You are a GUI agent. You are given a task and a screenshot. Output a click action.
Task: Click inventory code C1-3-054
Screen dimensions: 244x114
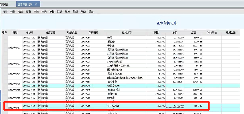click(x=86, y=38)
